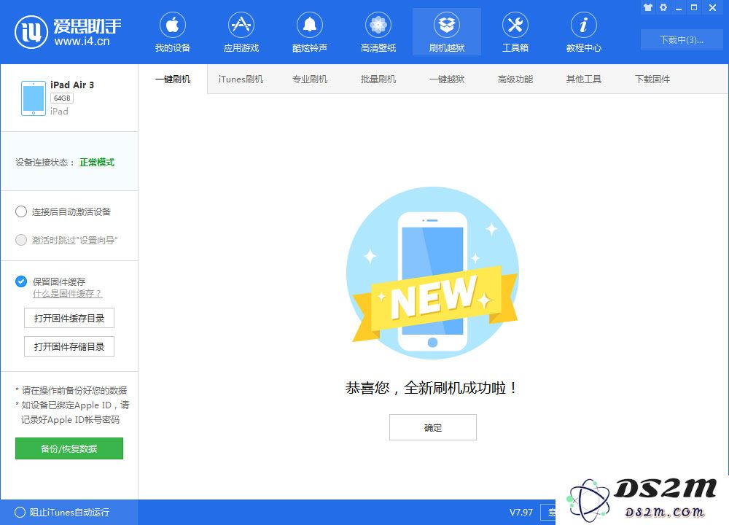729x525 pixels.
Task: Switch to 一键越狱 tab
Action: point(447,79)
